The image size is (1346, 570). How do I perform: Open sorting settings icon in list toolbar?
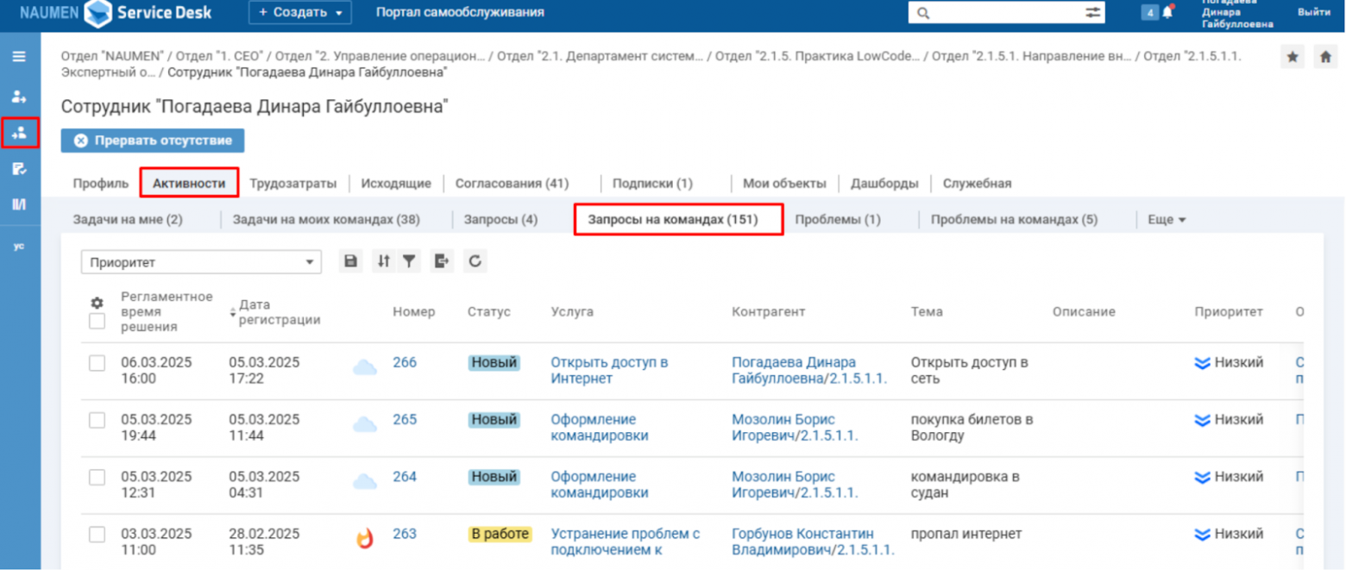384,261
